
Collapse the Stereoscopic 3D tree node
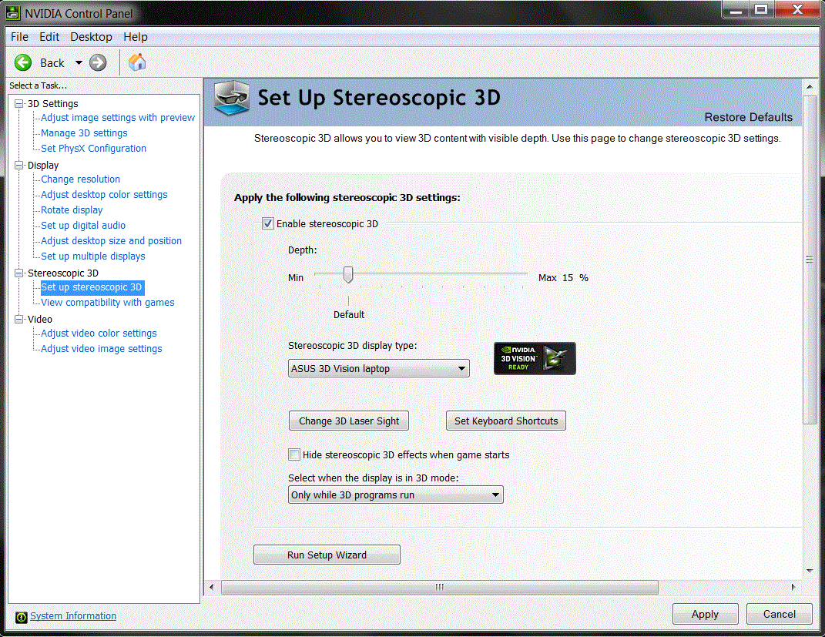[19, 273]
